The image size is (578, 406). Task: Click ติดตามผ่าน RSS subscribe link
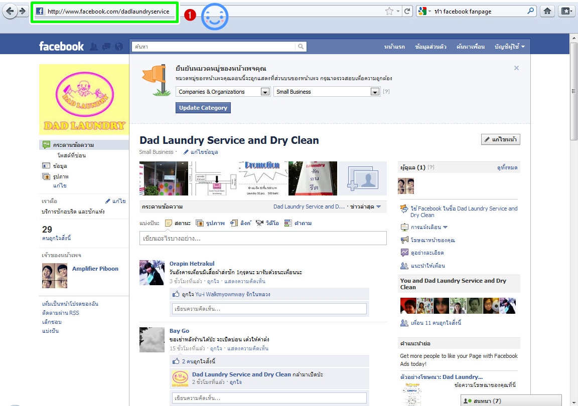(x=60, y=313)
